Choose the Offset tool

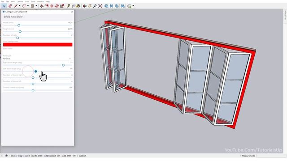point(47,6)
